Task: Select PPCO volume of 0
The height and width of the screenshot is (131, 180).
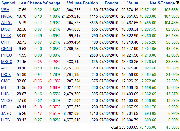Action: (x=80, y=55)
